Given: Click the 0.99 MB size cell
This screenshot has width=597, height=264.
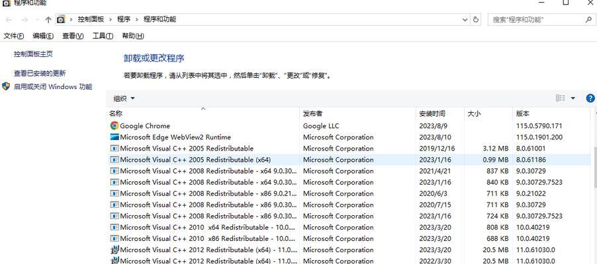Looking at the screenshot, I should tap(495, 160).
